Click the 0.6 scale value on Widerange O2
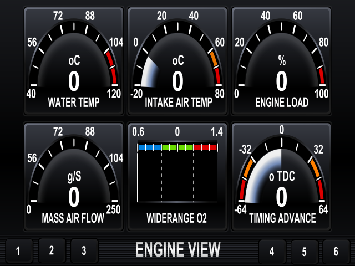355x266 pixels. [138, 132]
